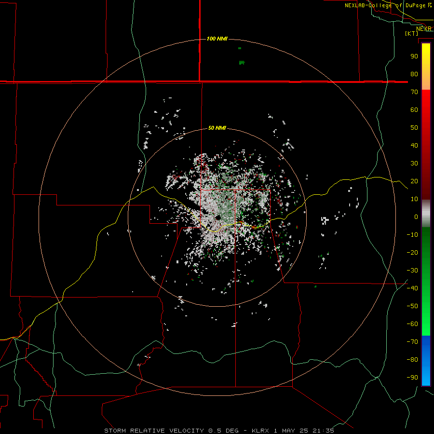Click the positive 60 value on velocity scale
Image resolution: width=434 pixels, height=434 pixels.
click(414, 110)
